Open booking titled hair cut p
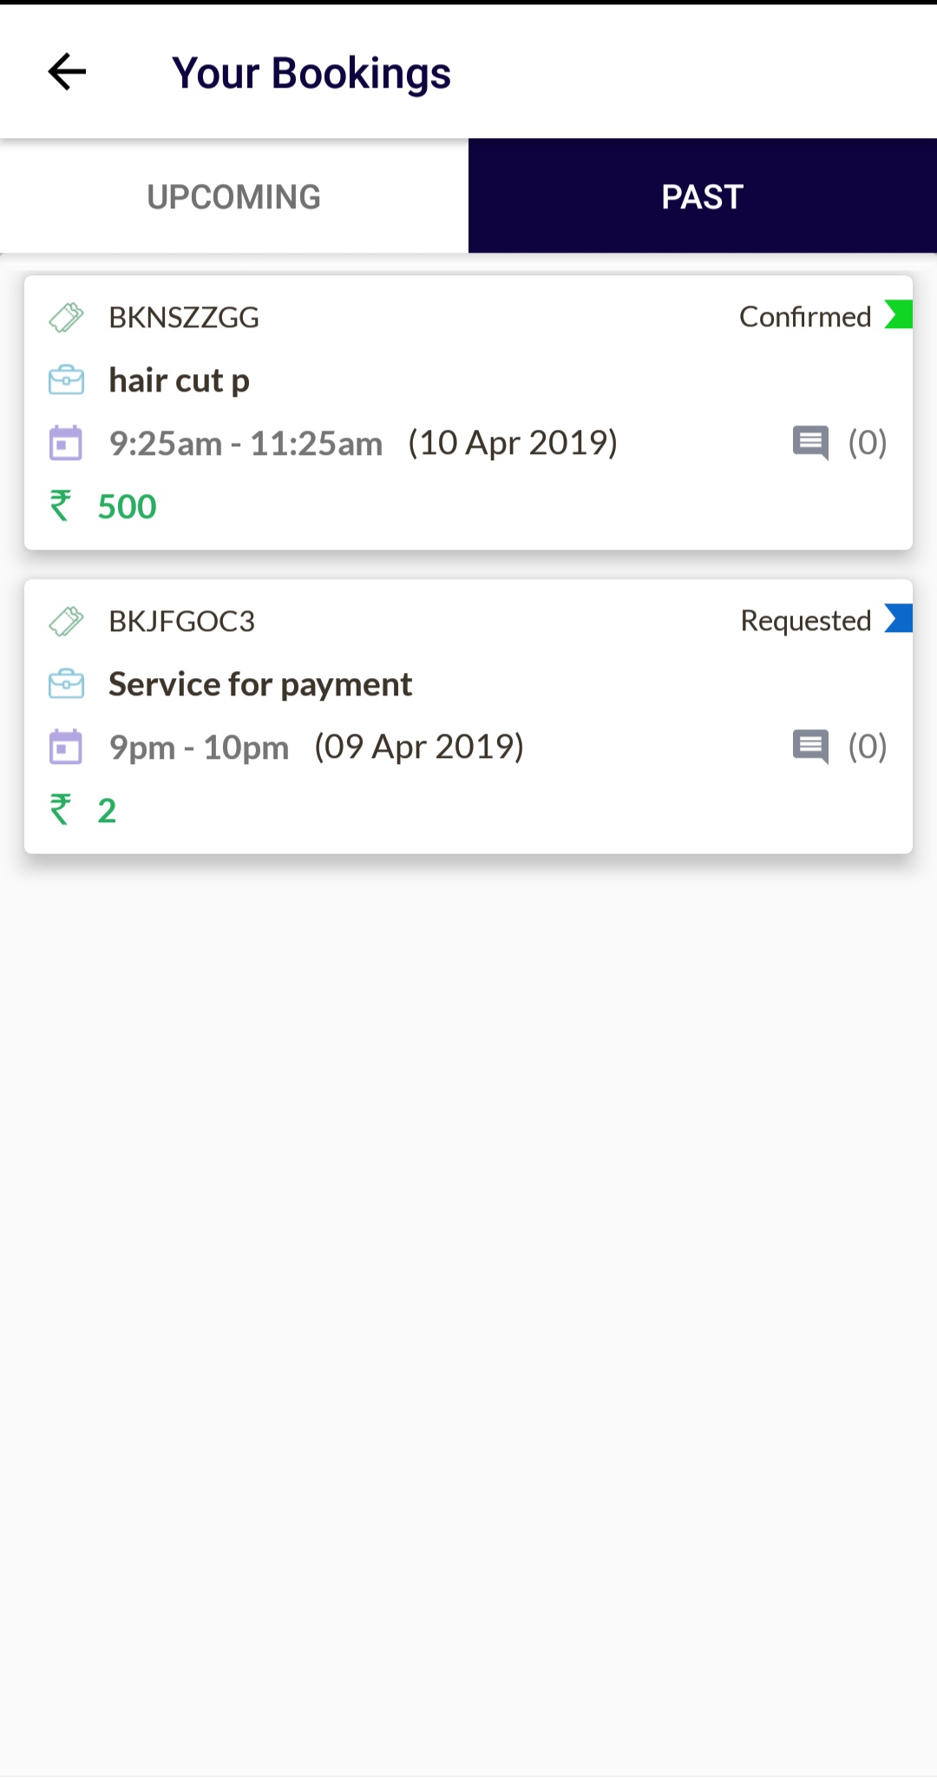Screen dimensions: 937x1780 [180, 380]
